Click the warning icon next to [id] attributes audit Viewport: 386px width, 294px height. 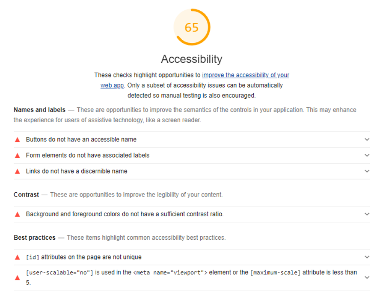[x=18, y=257]
